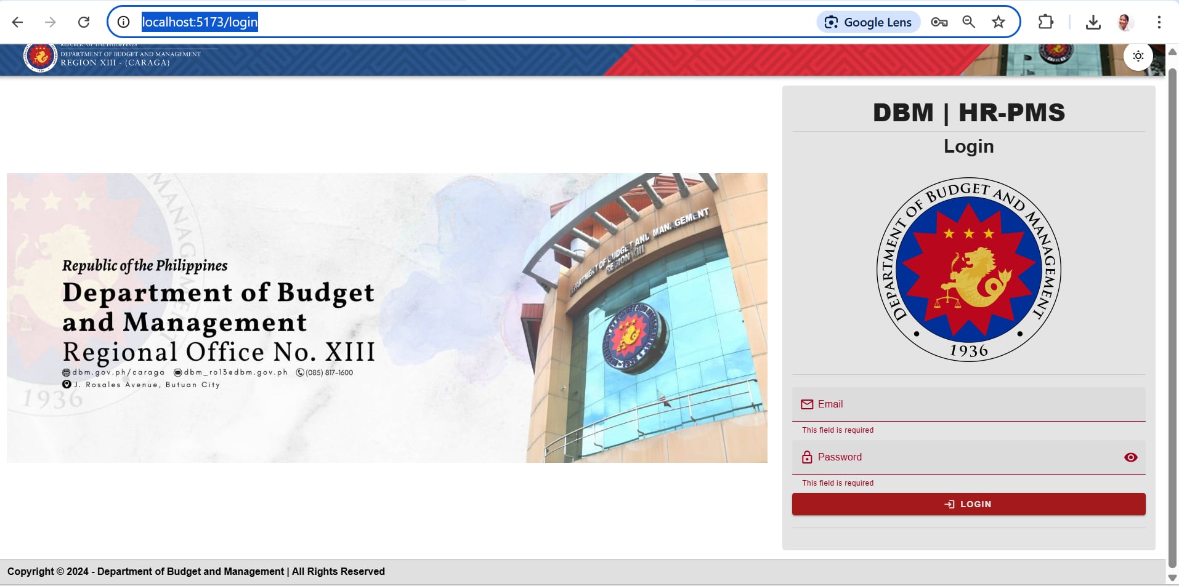Bookmark this page with the star

click(x=999, y=22)
